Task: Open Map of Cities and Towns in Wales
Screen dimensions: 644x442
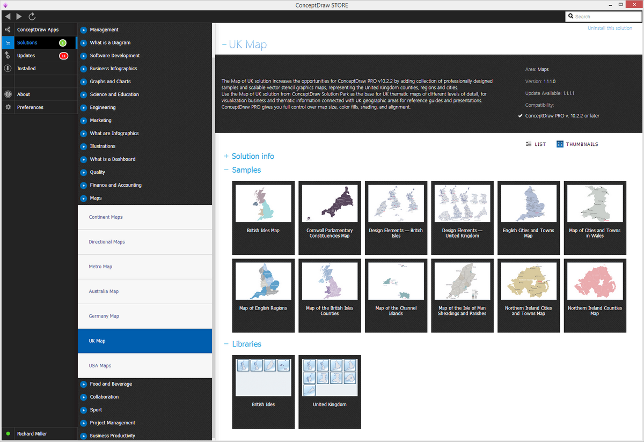Action: [x=595, y=217]
